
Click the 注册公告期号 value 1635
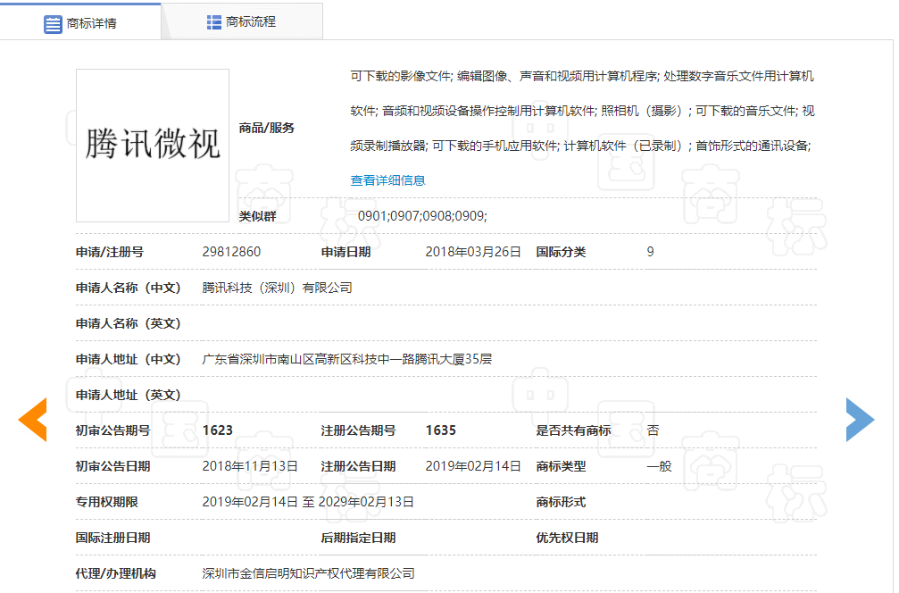click(x=440, y=430)
